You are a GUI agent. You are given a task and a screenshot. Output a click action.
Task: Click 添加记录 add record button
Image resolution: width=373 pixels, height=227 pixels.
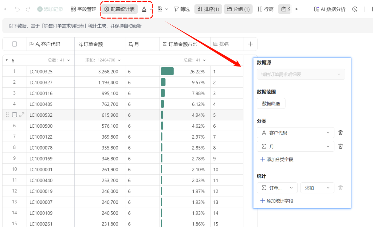click(50, 9)
